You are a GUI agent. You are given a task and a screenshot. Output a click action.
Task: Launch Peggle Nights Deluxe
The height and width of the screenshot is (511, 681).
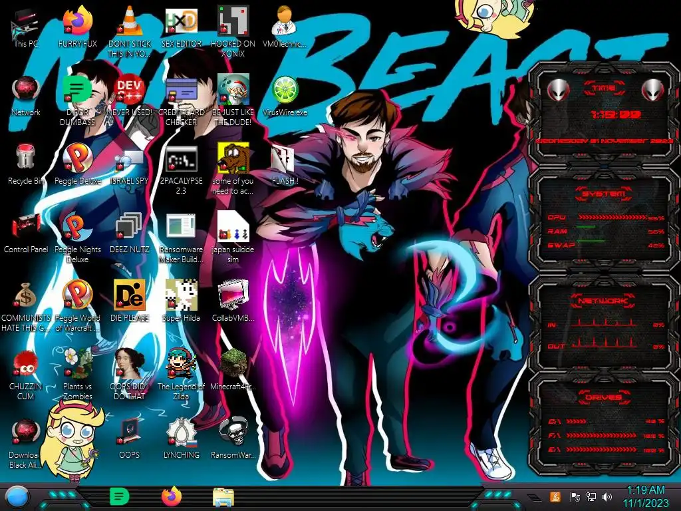click(77, 238)
